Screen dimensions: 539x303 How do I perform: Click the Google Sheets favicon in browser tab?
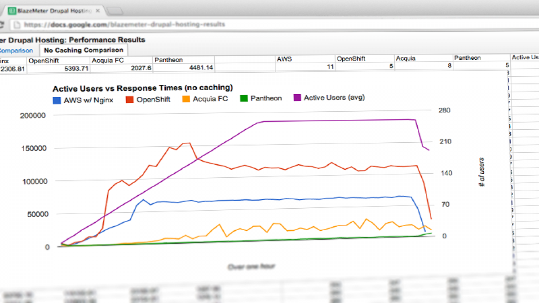(12, 10)
